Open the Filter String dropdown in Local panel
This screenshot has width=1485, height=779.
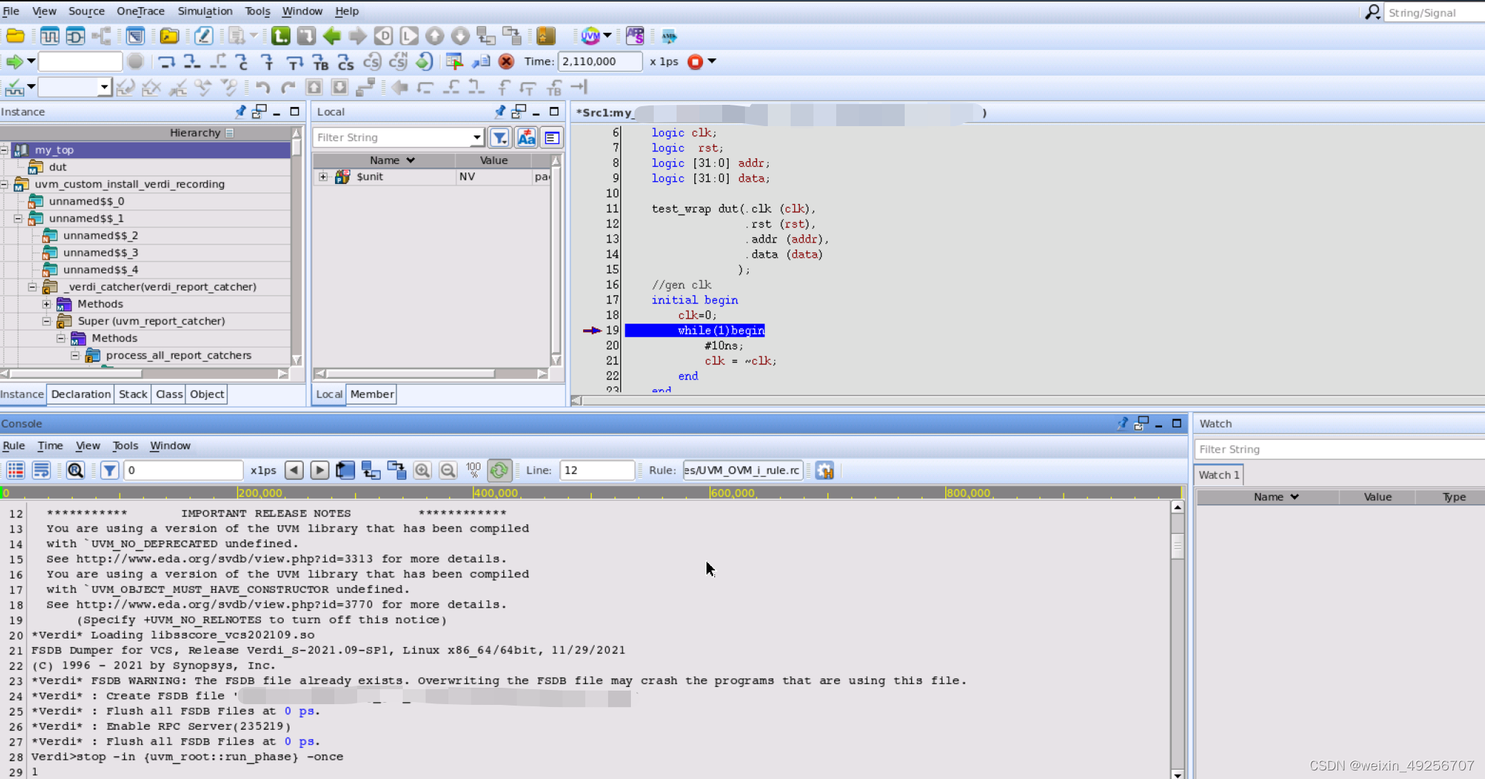[476, 138]
